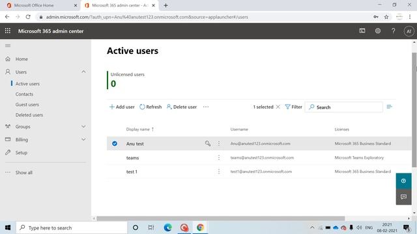Open a new browser tab
417x234 pixels.
[165, 5]
